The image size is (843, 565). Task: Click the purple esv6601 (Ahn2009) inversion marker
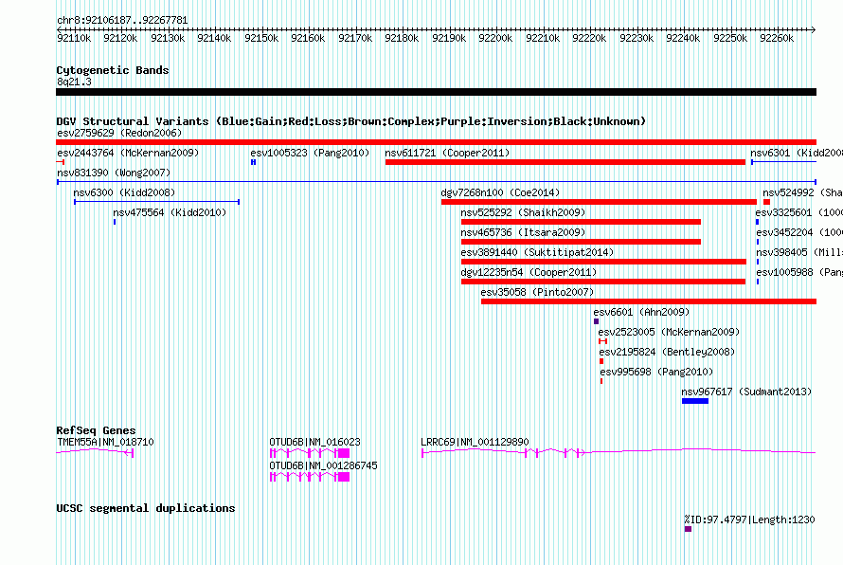596,321
